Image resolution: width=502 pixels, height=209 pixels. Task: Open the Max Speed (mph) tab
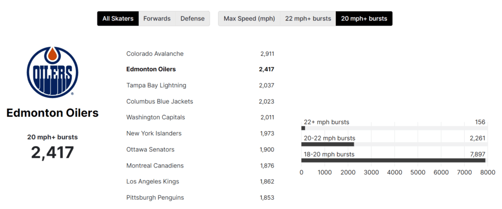point(249,19)
